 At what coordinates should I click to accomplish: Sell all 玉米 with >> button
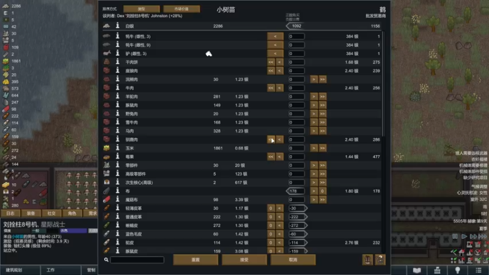(323, 148)
